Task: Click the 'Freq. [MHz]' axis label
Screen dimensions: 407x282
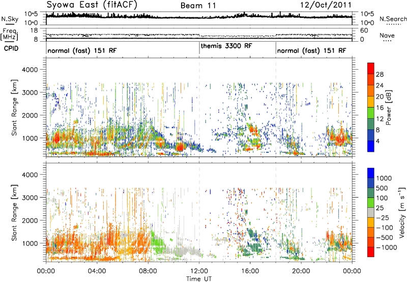Action: (9, 35)
